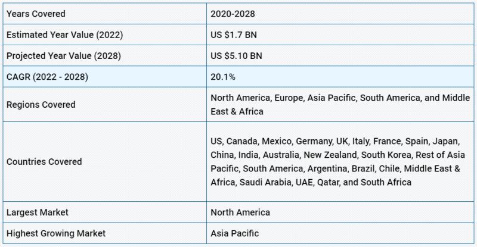
Task: Click the countries list starting 'US, Canada, Mexico'
Action: pos(334,141)
